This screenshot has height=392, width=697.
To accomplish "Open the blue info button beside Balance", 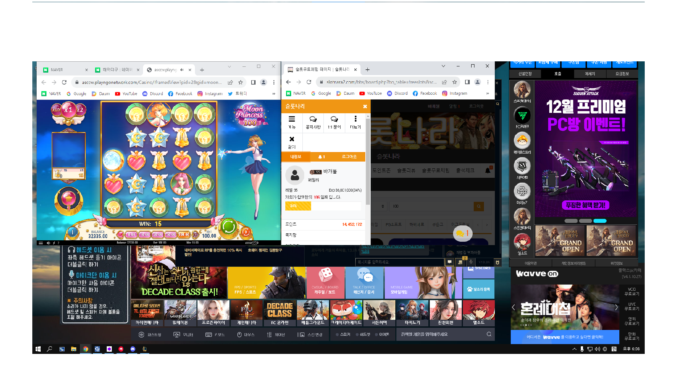I will click(73, 232).
